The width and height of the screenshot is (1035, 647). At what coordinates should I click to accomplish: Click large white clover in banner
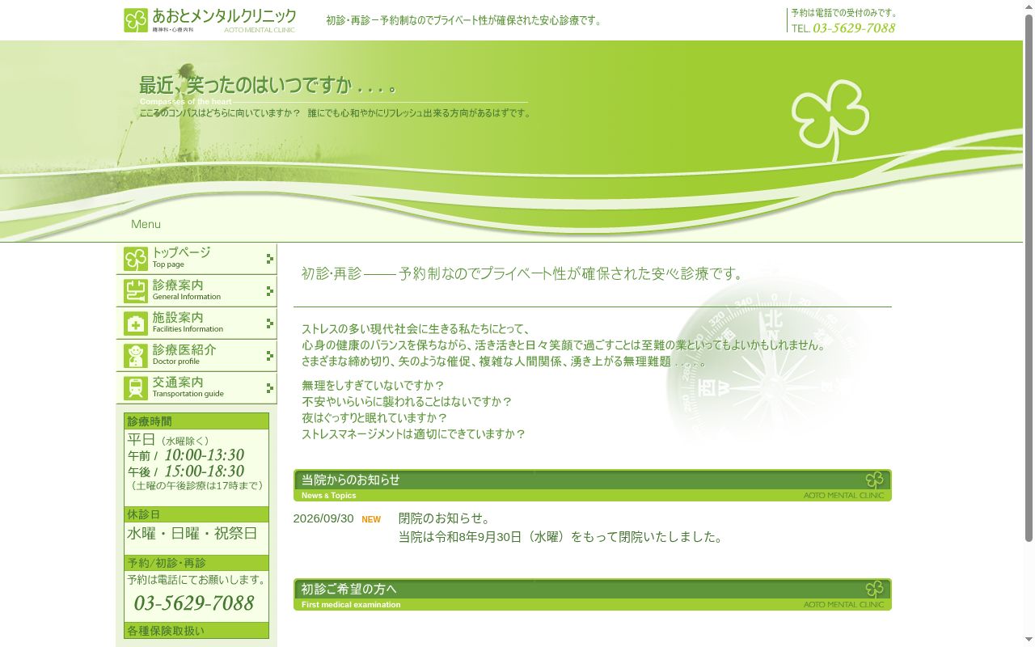(830, 120)
